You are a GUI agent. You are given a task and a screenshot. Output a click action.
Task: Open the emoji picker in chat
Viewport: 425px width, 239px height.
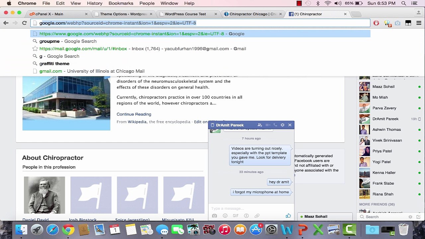[x=225, y=216]
